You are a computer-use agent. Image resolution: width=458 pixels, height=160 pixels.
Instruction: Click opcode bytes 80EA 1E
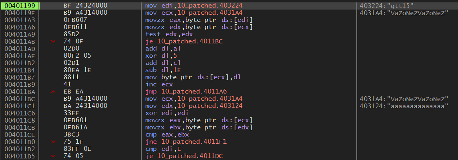point(77,70)
